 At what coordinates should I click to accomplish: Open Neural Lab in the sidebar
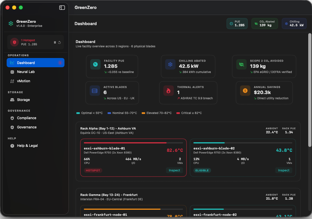click(36, 72)
